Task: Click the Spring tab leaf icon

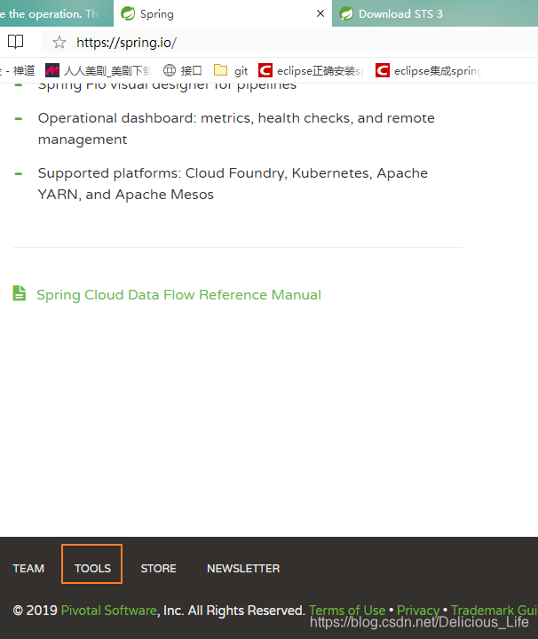Action: pos(128,13)
